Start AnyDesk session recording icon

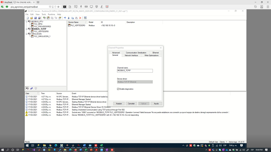[107, 7]
